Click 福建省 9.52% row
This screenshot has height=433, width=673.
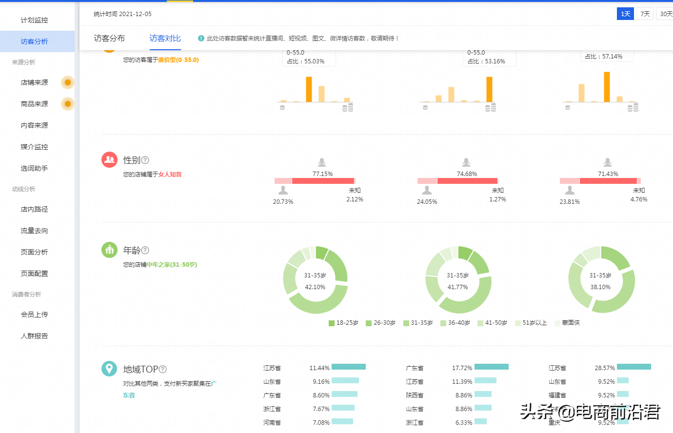589,395
